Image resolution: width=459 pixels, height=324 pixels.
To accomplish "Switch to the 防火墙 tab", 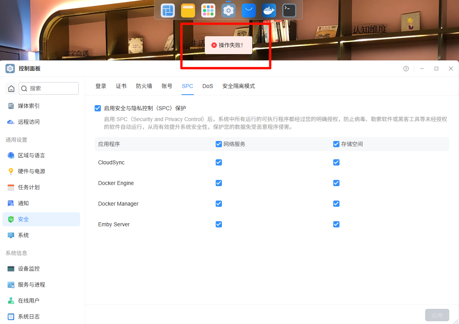I will click(144, 86).
